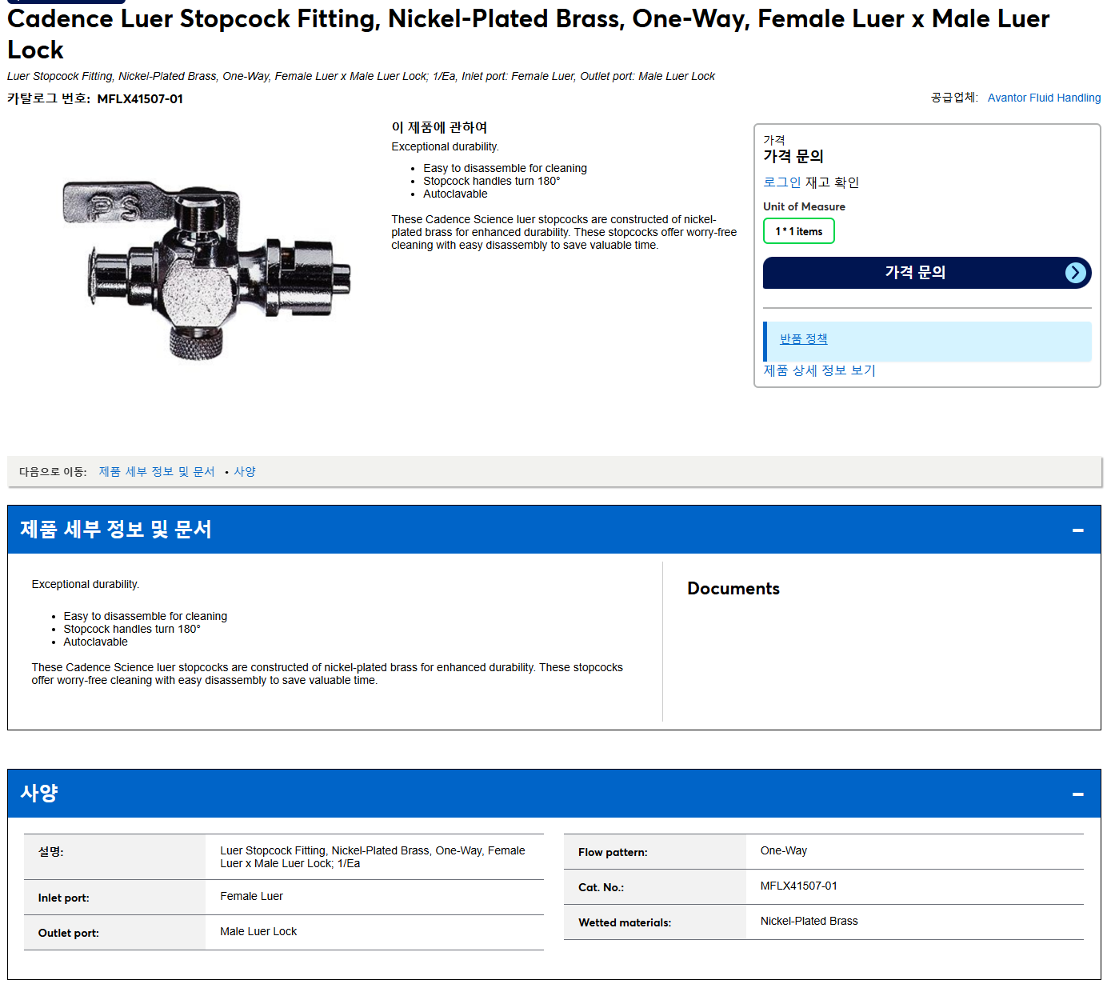
Task: Click the stopcock product image
Action: pos(206,270)
